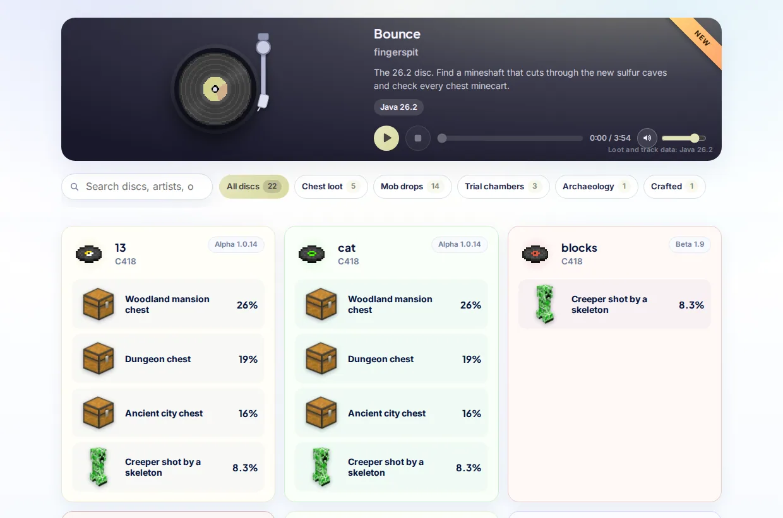The width and height of the screenshot is (783, 518).
Task: Select Ancient city chest text in 13 card
Action: pos(164,413)
